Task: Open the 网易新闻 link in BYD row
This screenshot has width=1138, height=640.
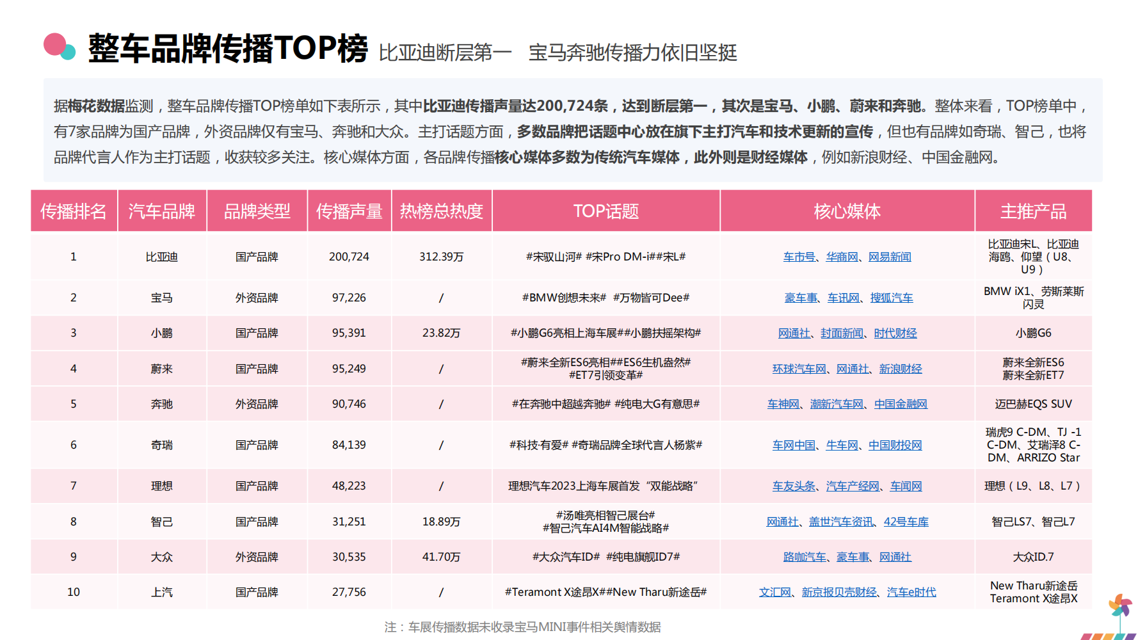Action: coord(889,257)
